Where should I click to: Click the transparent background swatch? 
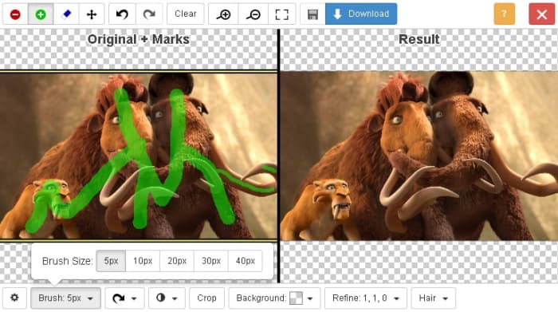(x=296, y=298)
